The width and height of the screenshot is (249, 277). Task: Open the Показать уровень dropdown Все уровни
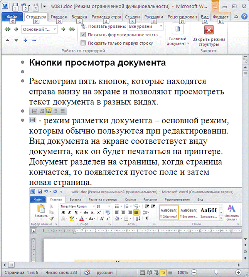(x=145, y=27)
